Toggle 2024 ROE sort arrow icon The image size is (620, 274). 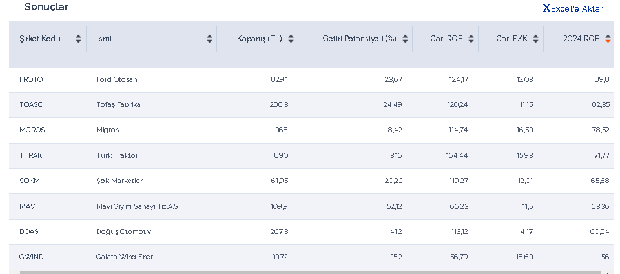tap(608, 39)
